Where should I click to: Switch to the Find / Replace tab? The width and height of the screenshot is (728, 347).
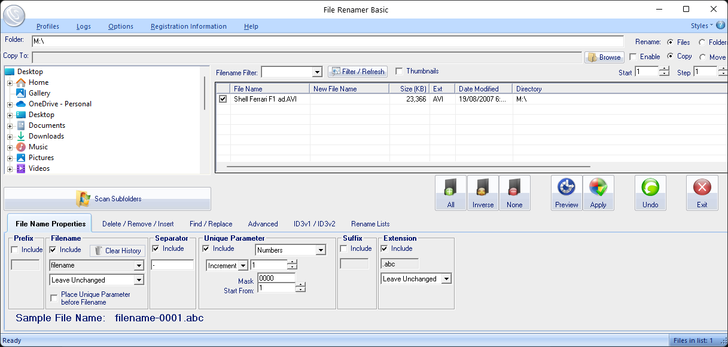click(211, 224)
